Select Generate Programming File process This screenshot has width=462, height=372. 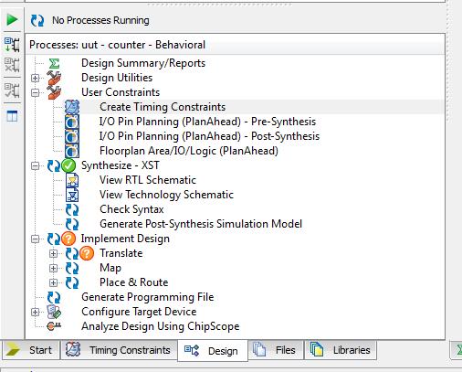148,297
